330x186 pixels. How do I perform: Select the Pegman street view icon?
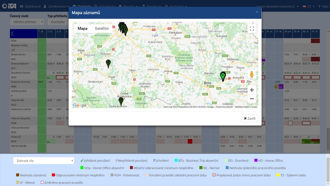tap(252, 74)
